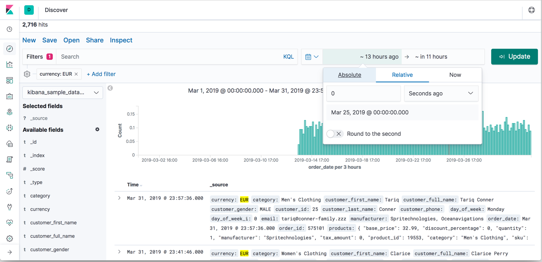This screenshot has height=262, width=542.
Task: Open the Seconds ago units dropdown
Action: point(441,93)
